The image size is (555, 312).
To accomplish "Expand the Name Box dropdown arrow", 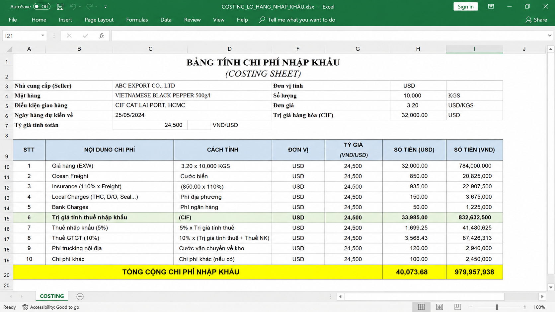I will [x=43, y=36].
